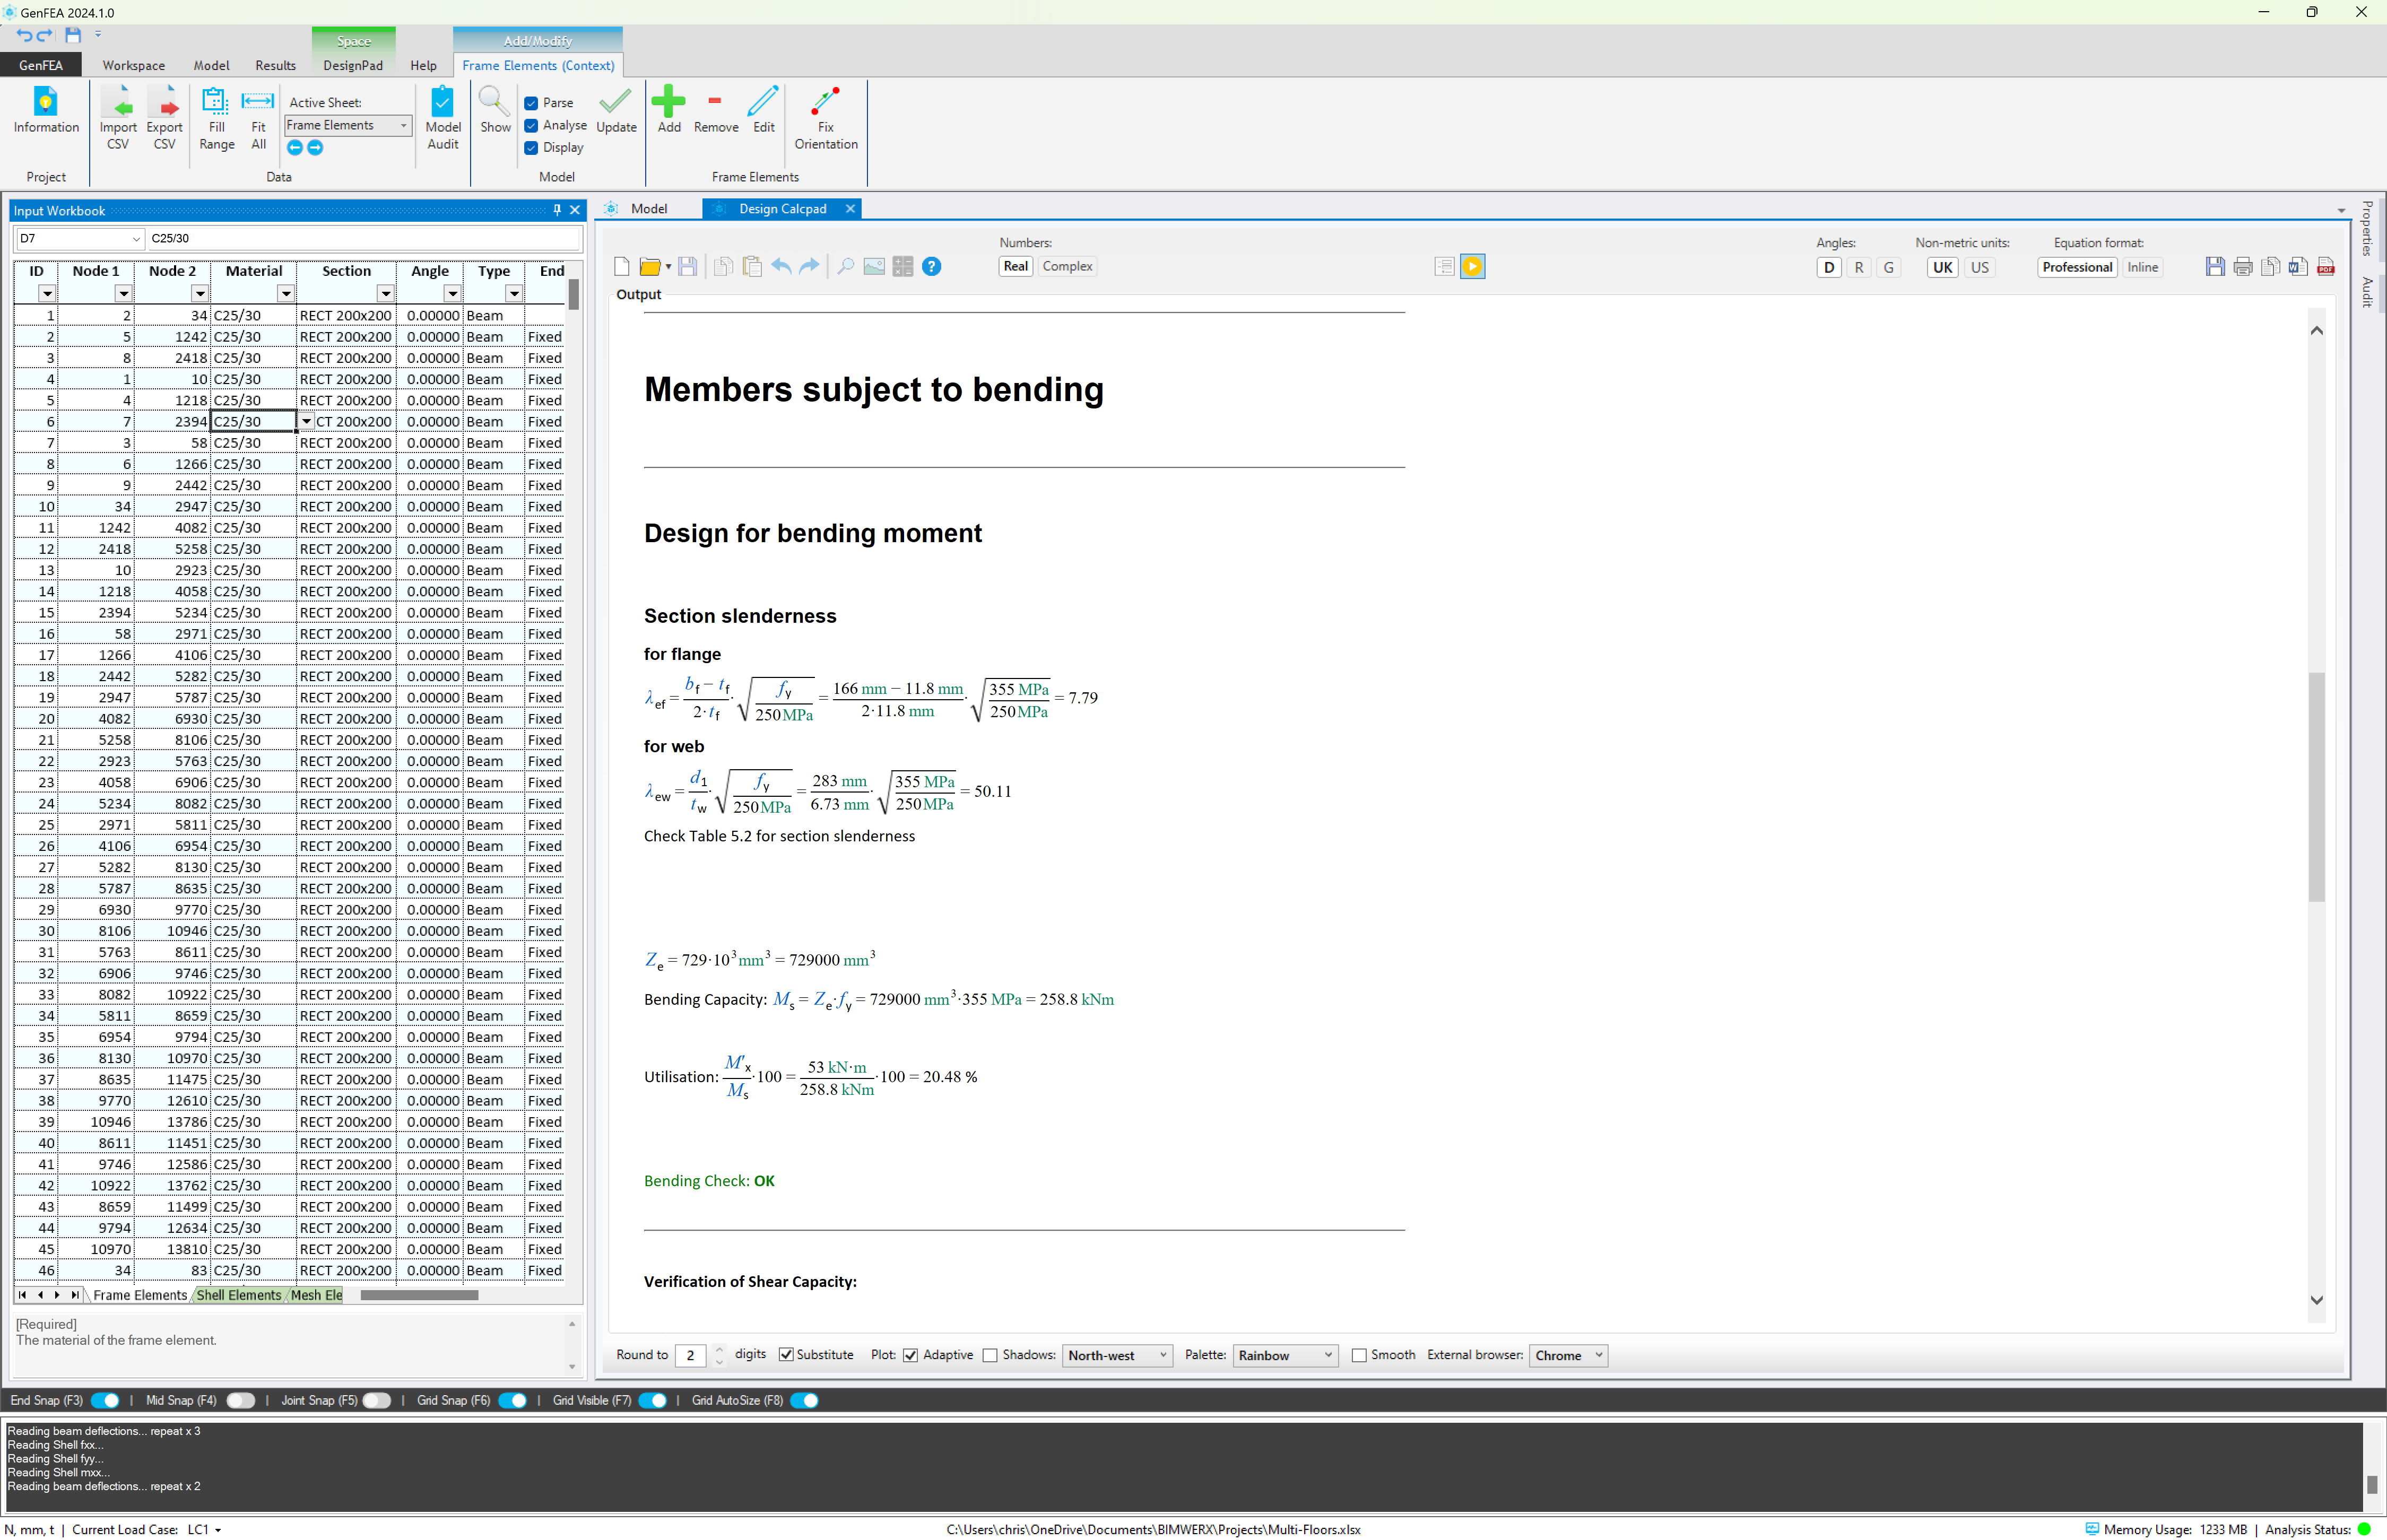Click the Round to digits field
The width and height of the screenshot is (2387, 1540).
690,1355
